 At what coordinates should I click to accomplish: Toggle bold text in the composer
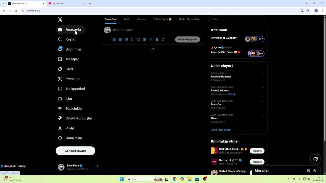[157, 40]
